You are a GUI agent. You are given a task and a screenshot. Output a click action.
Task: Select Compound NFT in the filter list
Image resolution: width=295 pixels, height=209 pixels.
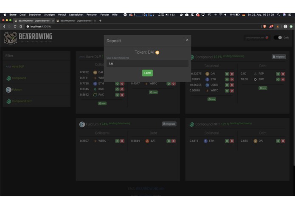[22, 101]
